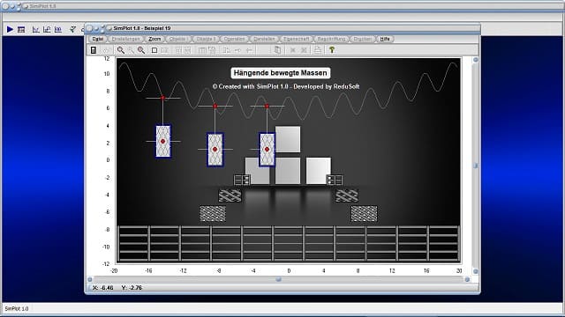Click the bottom button of the vertical scrollbar
Viewport: 565px width, 317px height.
tap(475, 271)
